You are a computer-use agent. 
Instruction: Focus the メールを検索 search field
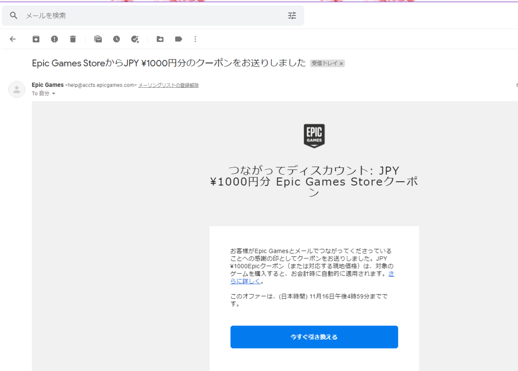(x=153, y=16)
